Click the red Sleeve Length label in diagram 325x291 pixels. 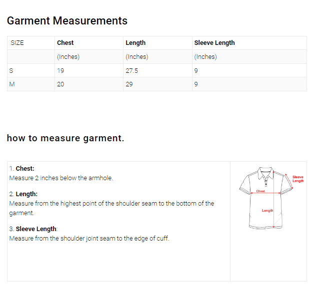coord(298,179)
